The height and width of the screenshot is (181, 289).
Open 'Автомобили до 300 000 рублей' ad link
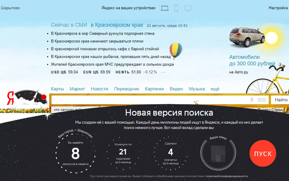(252, 60)
